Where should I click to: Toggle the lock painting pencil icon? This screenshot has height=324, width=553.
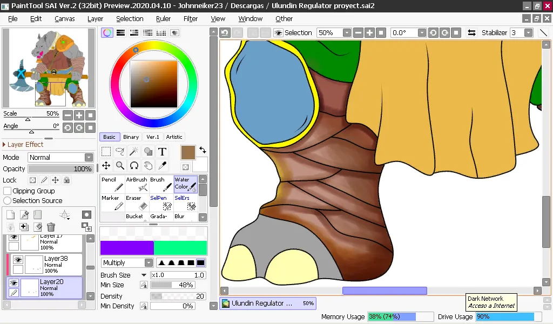point(44,180)
